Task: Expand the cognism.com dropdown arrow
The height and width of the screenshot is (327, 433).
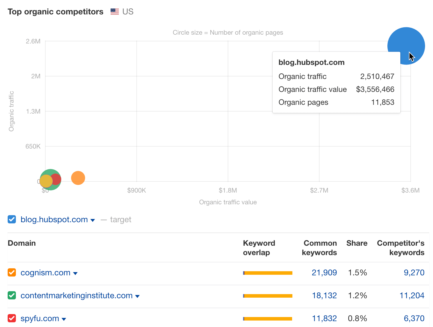Action: 76,273
